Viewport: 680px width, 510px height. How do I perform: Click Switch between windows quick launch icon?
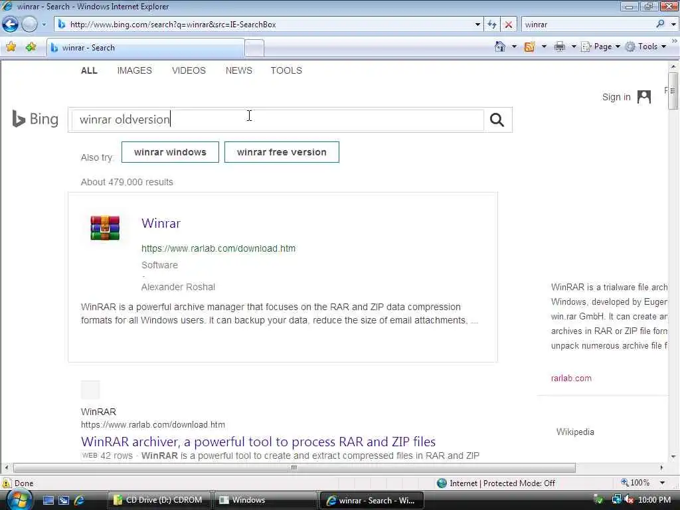tap(64, 500)
